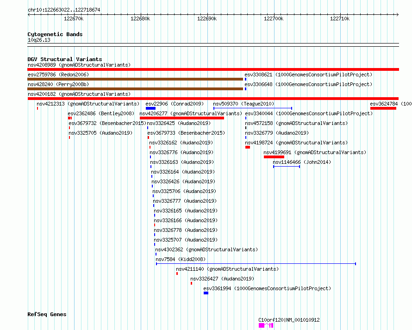Open esv3308621 1000Genomes variant label
This screenshot has height=330, width=412.
[x=308, y=75]
